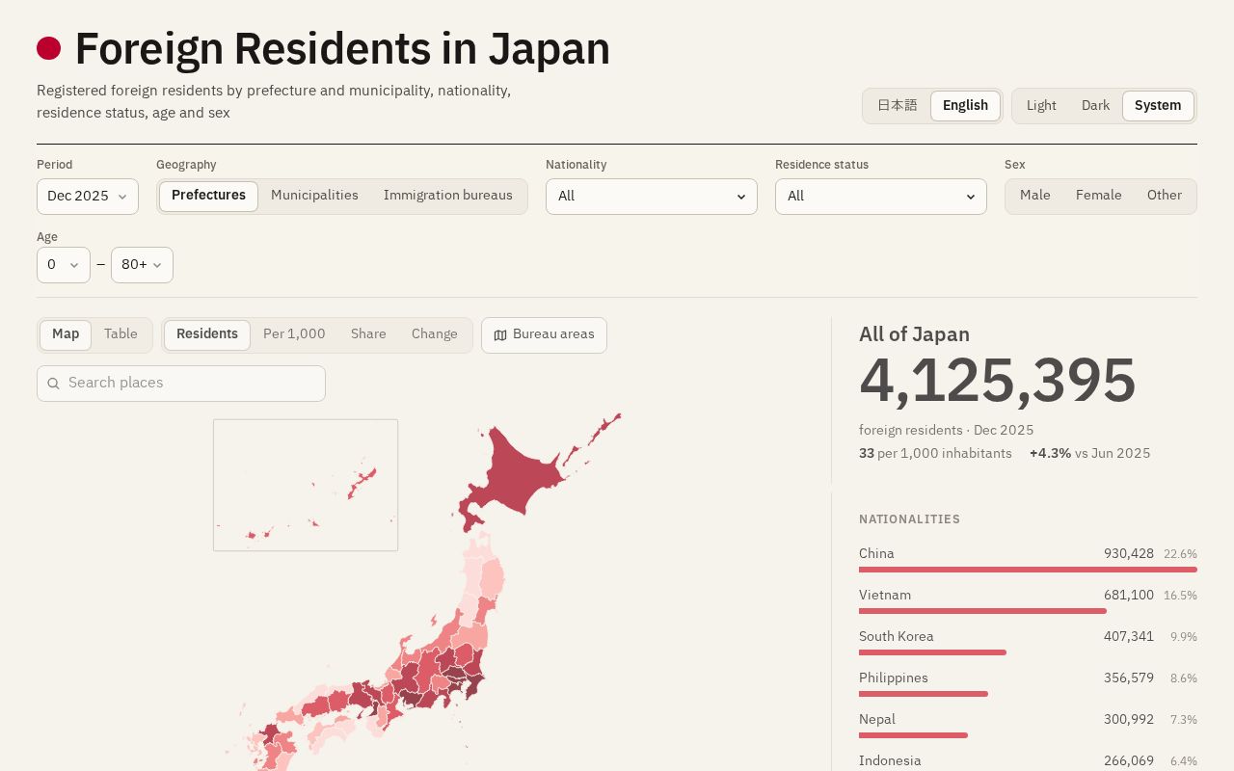
Task: Switch geography to Municipalities
Action: [314, 196]
